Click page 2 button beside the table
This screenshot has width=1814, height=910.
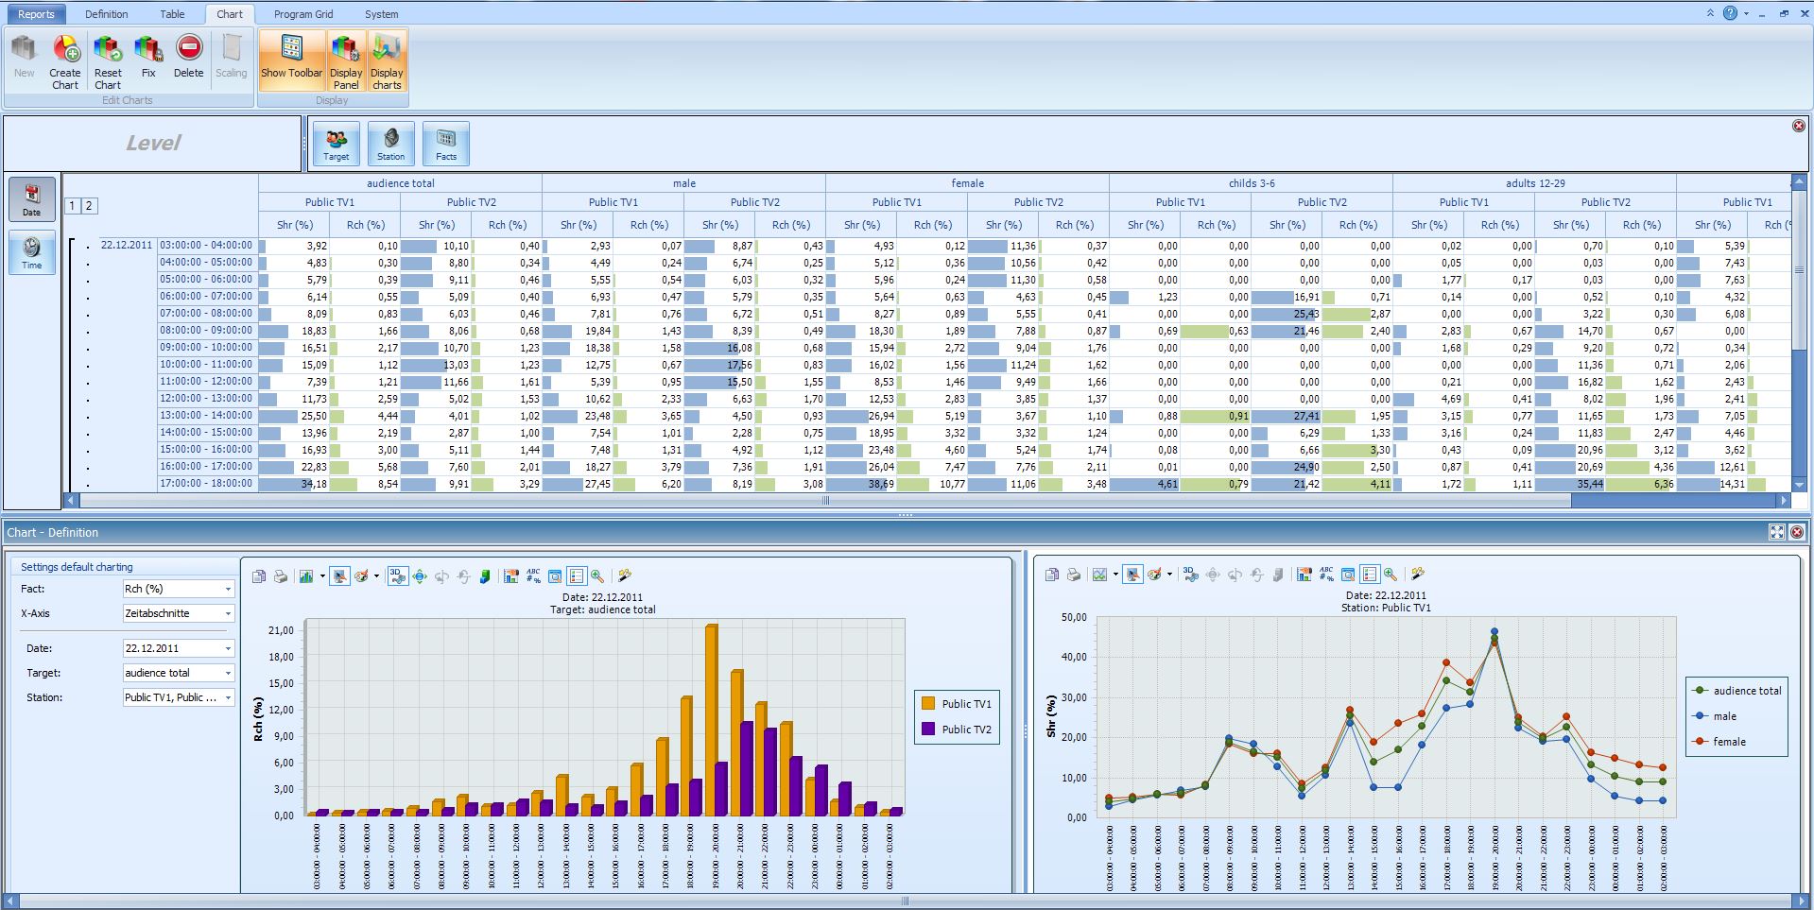pyautogui.click(x=89, y=206)
